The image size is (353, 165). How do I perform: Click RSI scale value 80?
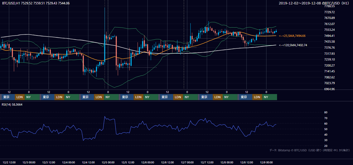(x=326, y=112)
